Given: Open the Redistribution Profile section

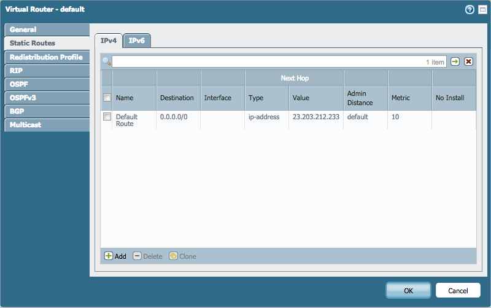Looking at the screenshot, I should [46, 57].
